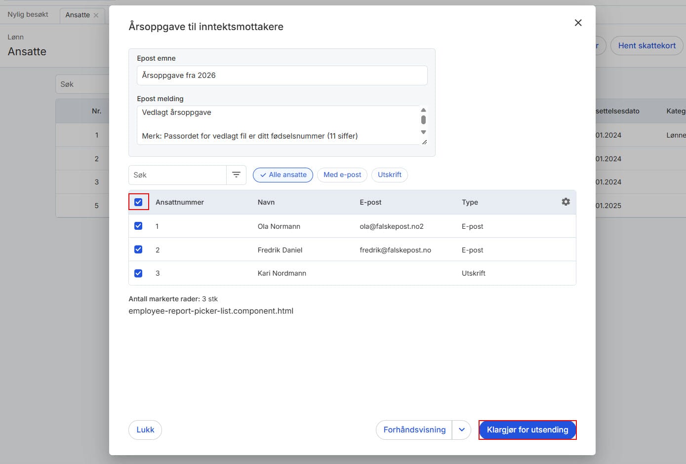Click the Hent skattekort button in the background
This screenshot has height=464, width=686.
click(646, 45)
